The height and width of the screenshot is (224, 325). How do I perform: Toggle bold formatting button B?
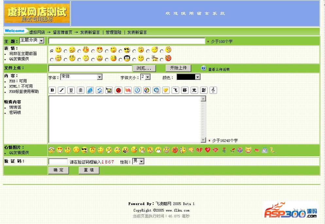[52, 90]
